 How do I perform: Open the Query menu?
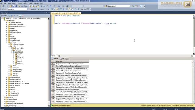coord(14,3)
